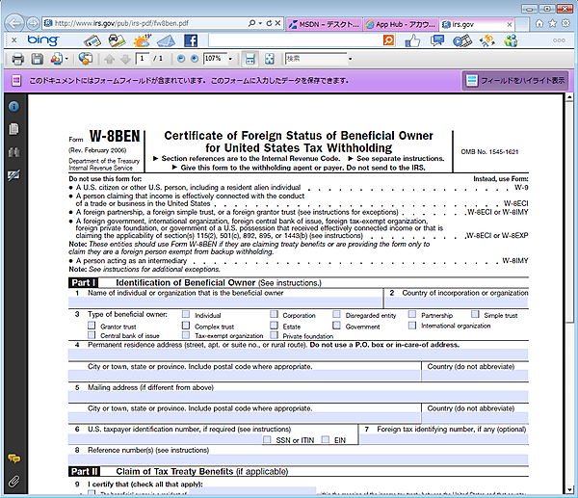Open the info panel icon in sidebar
This screenshot has height=498, width=578.
pos(13,107)
